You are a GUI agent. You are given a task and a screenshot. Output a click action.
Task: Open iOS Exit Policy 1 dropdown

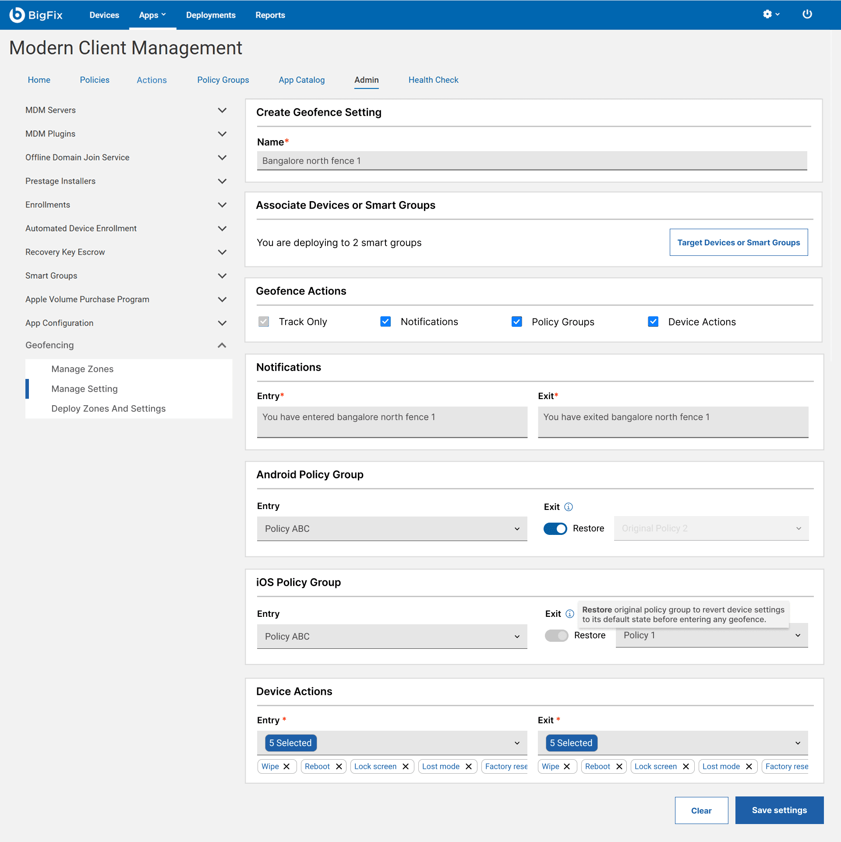pos(712,636)
